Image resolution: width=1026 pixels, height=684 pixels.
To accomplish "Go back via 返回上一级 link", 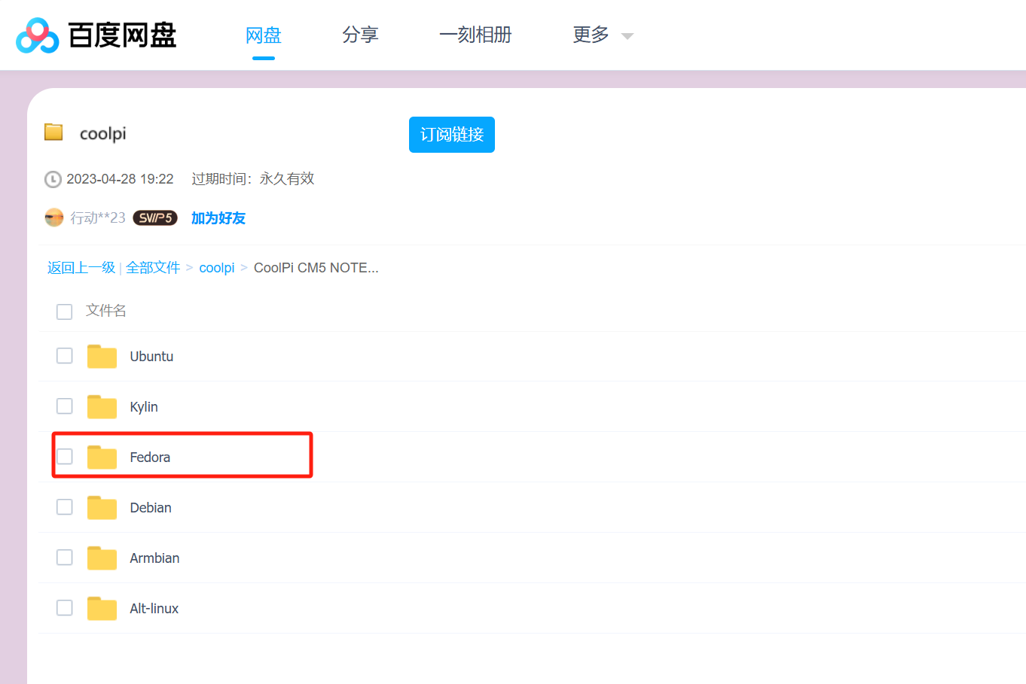I will [81, 268].
